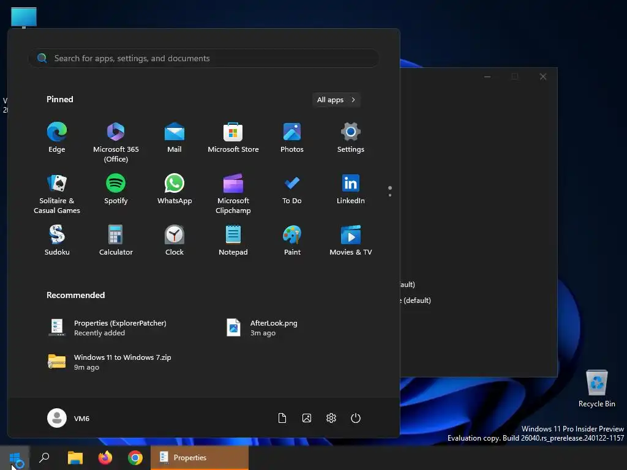The height and width of the screenshot is (470, 627).
Task: Launch Paint
Action: 292,241
